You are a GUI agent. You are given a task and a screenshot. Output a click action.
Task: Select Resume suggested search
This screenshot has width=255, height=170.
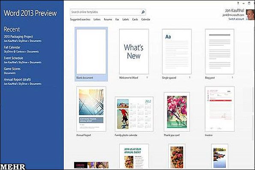click(x=108, y=19)
